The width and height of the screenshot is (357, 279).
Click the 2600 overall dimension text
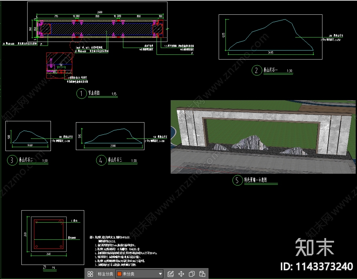(x=99, y=12)
